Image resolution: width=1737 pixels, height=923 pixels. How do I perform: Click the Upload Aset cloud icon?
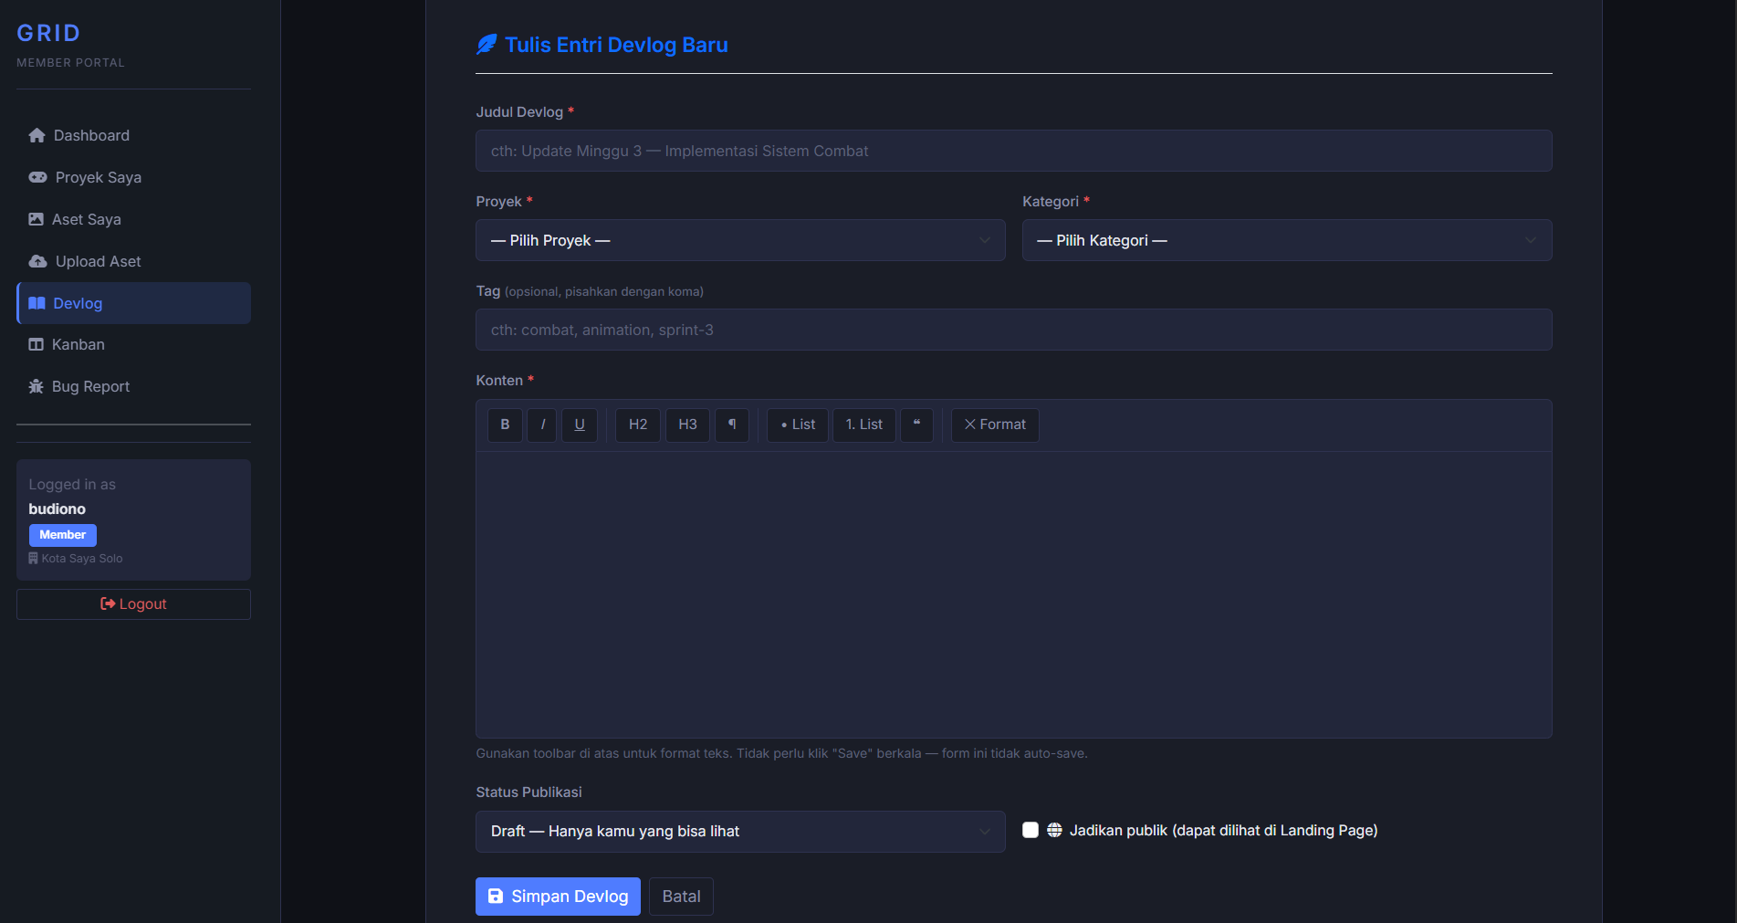point(37,261)
